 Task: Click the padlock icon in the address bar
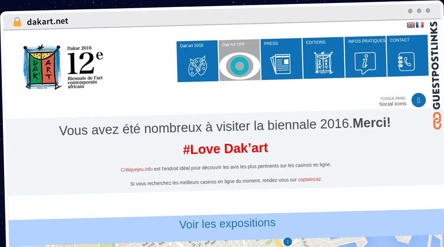pos(16,22)
